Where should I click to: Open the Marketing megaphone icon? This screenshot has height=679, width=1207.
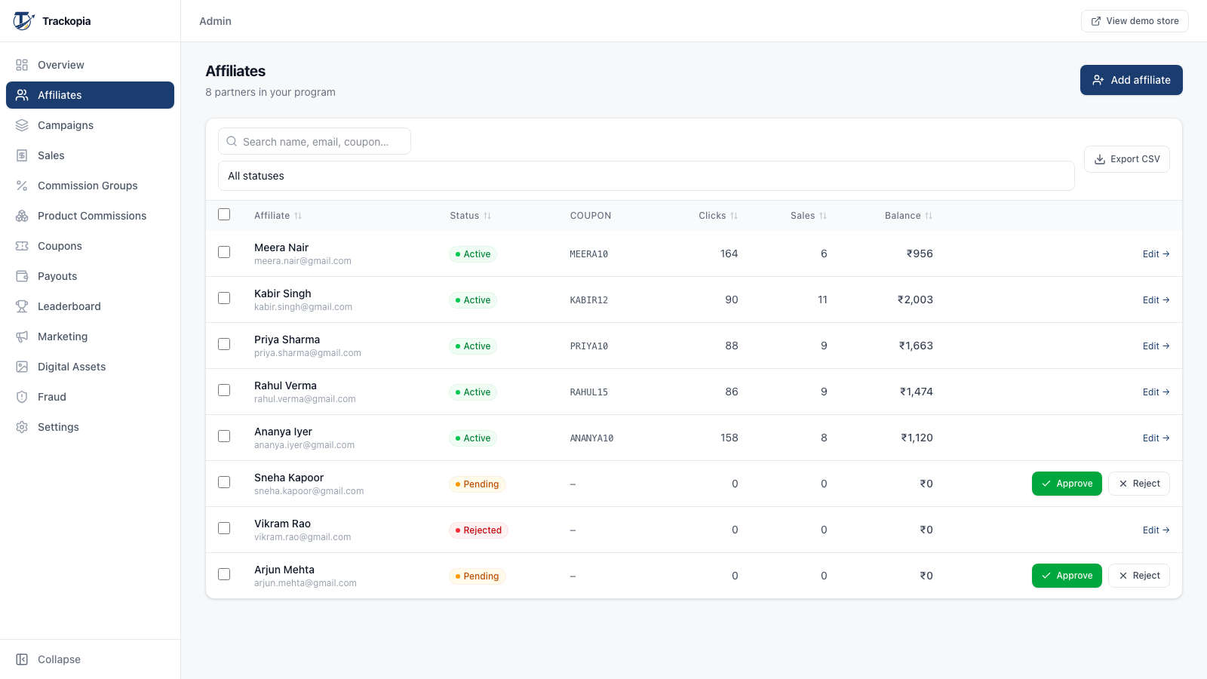pos(22,336)
